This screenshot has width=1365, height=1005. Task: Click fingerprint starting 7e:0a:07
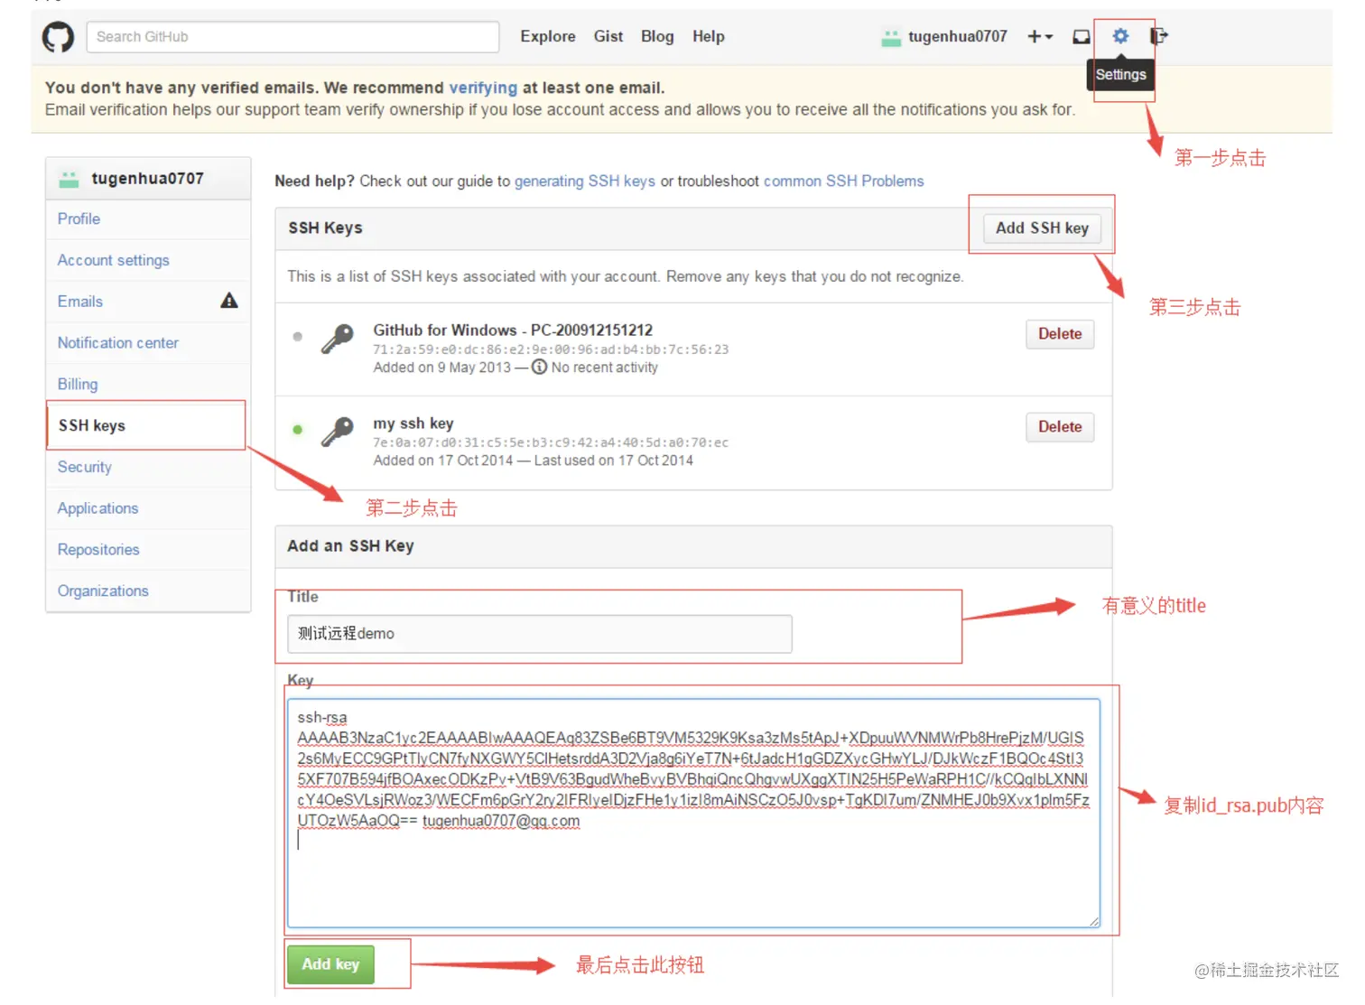pos(551,442)
